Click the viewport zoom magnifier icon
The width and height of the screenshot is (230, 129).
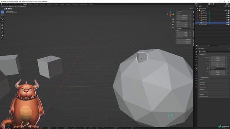pos(173,19)
